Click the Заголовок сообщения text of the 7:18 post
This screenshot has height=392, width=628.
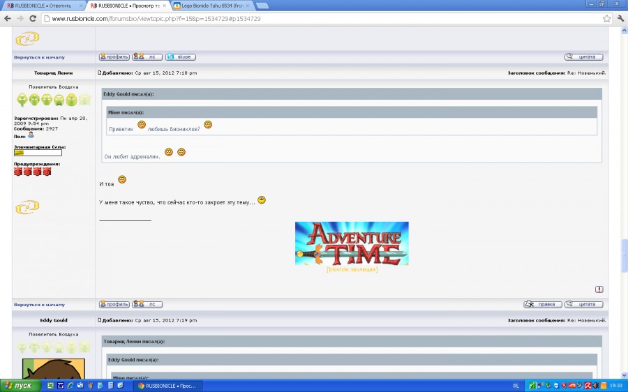pyautogui.click(x=557, y=73)
